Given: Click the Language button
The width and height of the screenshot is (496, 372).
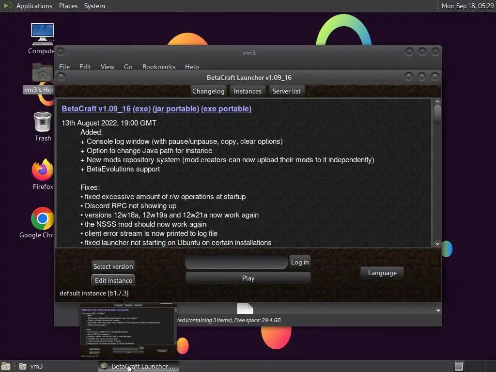Looking at the screenshot, I should pos(382,273).
